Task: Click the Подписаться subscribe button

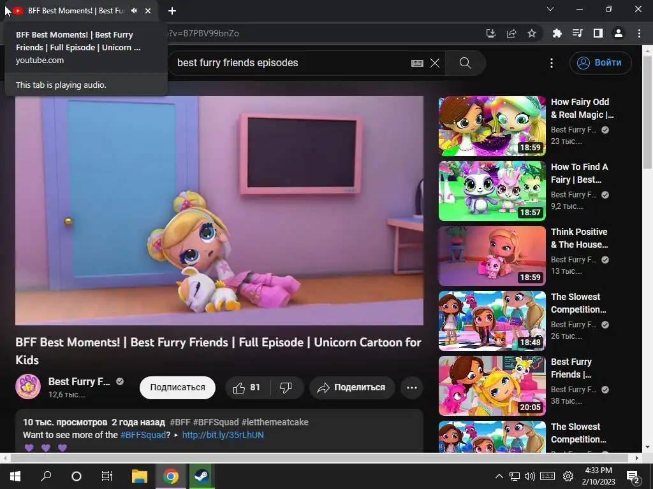Action: pyautogui.click(x=177, y=388)
